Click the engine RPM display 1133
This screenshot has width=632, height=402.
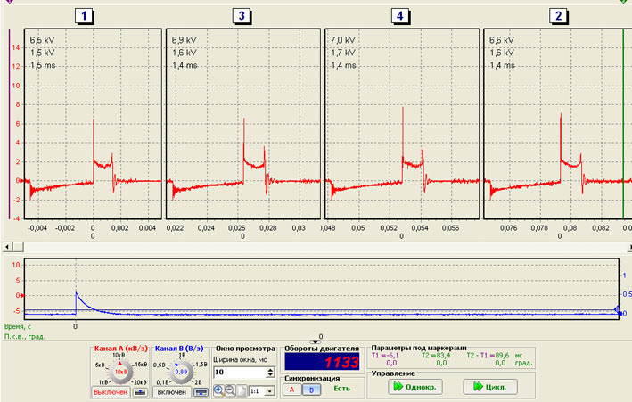(x=322, y=362)
